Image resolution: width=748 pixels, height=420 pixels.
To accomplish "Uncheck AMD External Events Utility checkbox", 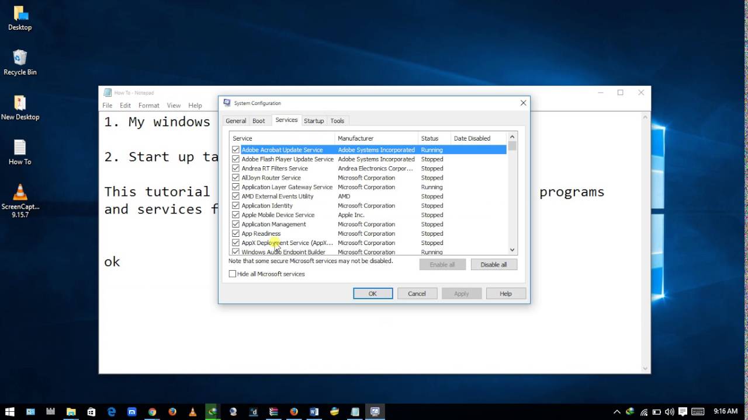I will click(x=236, y=197).
